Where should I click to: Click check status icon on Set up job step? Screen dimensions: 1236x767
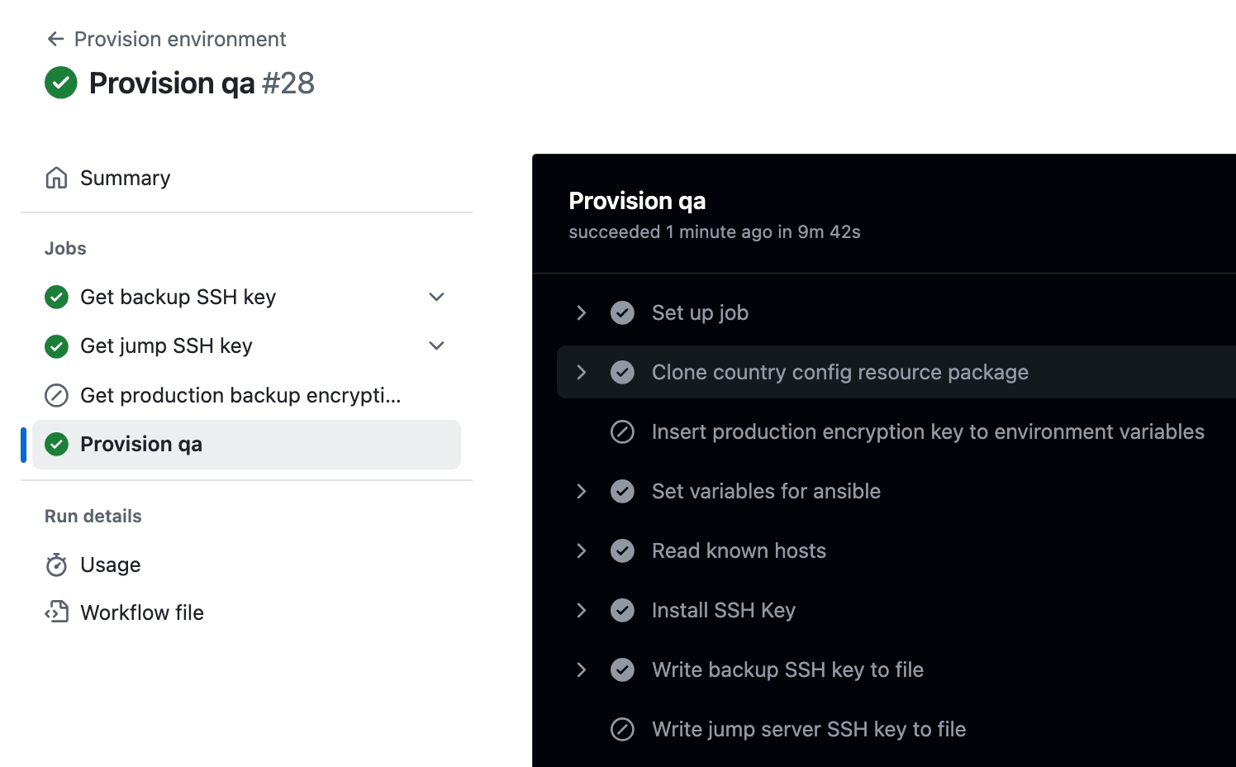click(622, 312)
